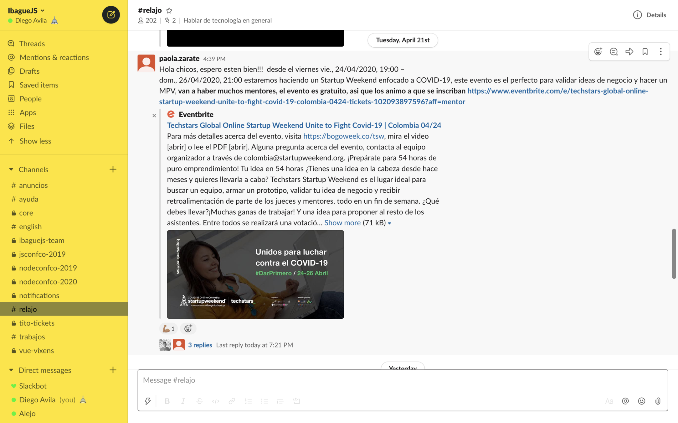Star the #relajo channel
This screenshot has height=423, width=678.
[169, 11]
